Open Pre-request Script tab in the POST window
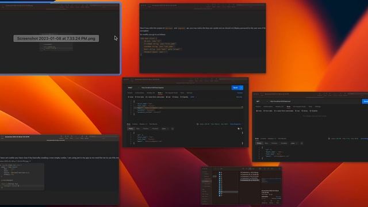 (171, 93)
